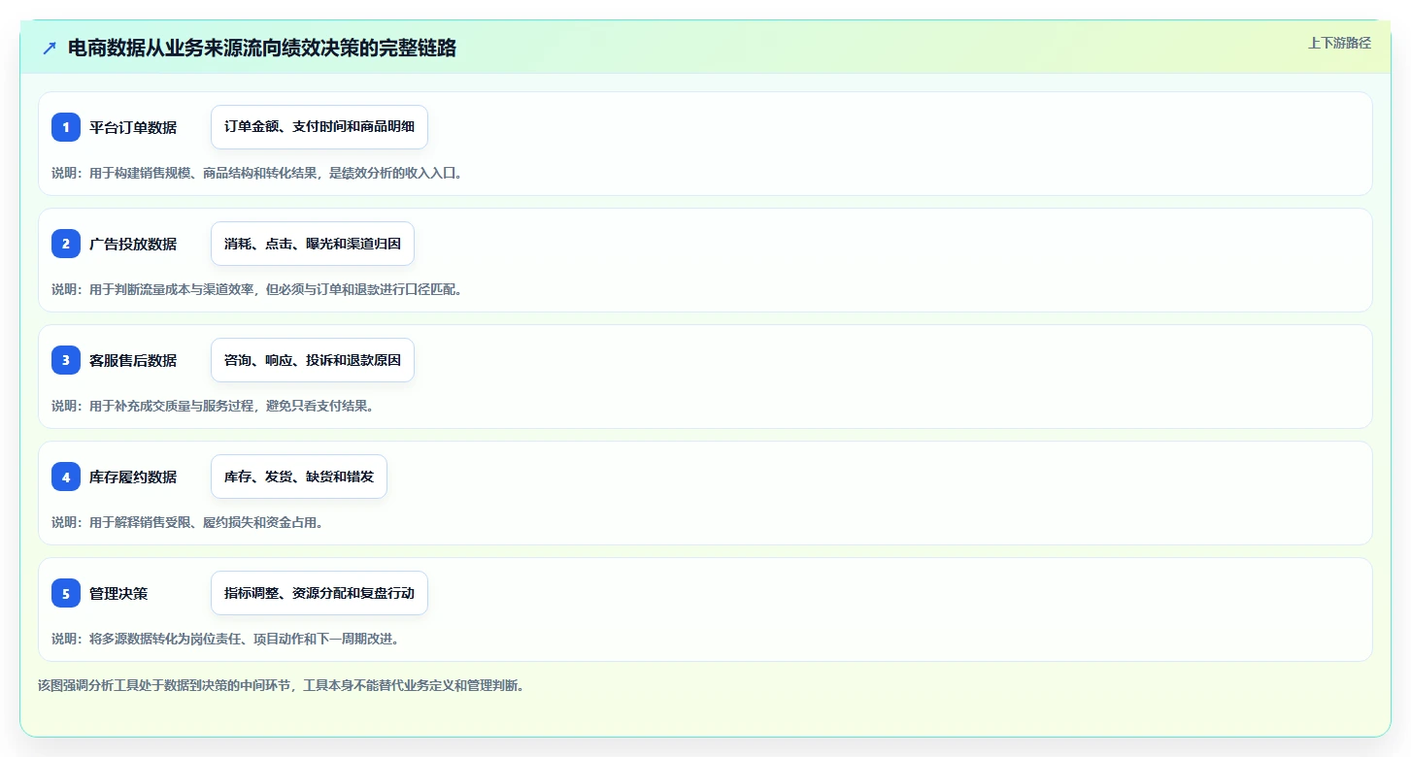
Task: Click the title 电商数据从业务来源流向绩效决策的完整链路
Action: [x=262, y=48]
